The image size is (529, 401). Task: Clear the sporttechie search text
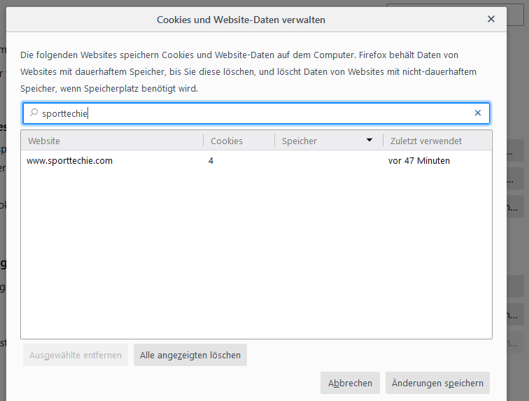tap(478, 113)
